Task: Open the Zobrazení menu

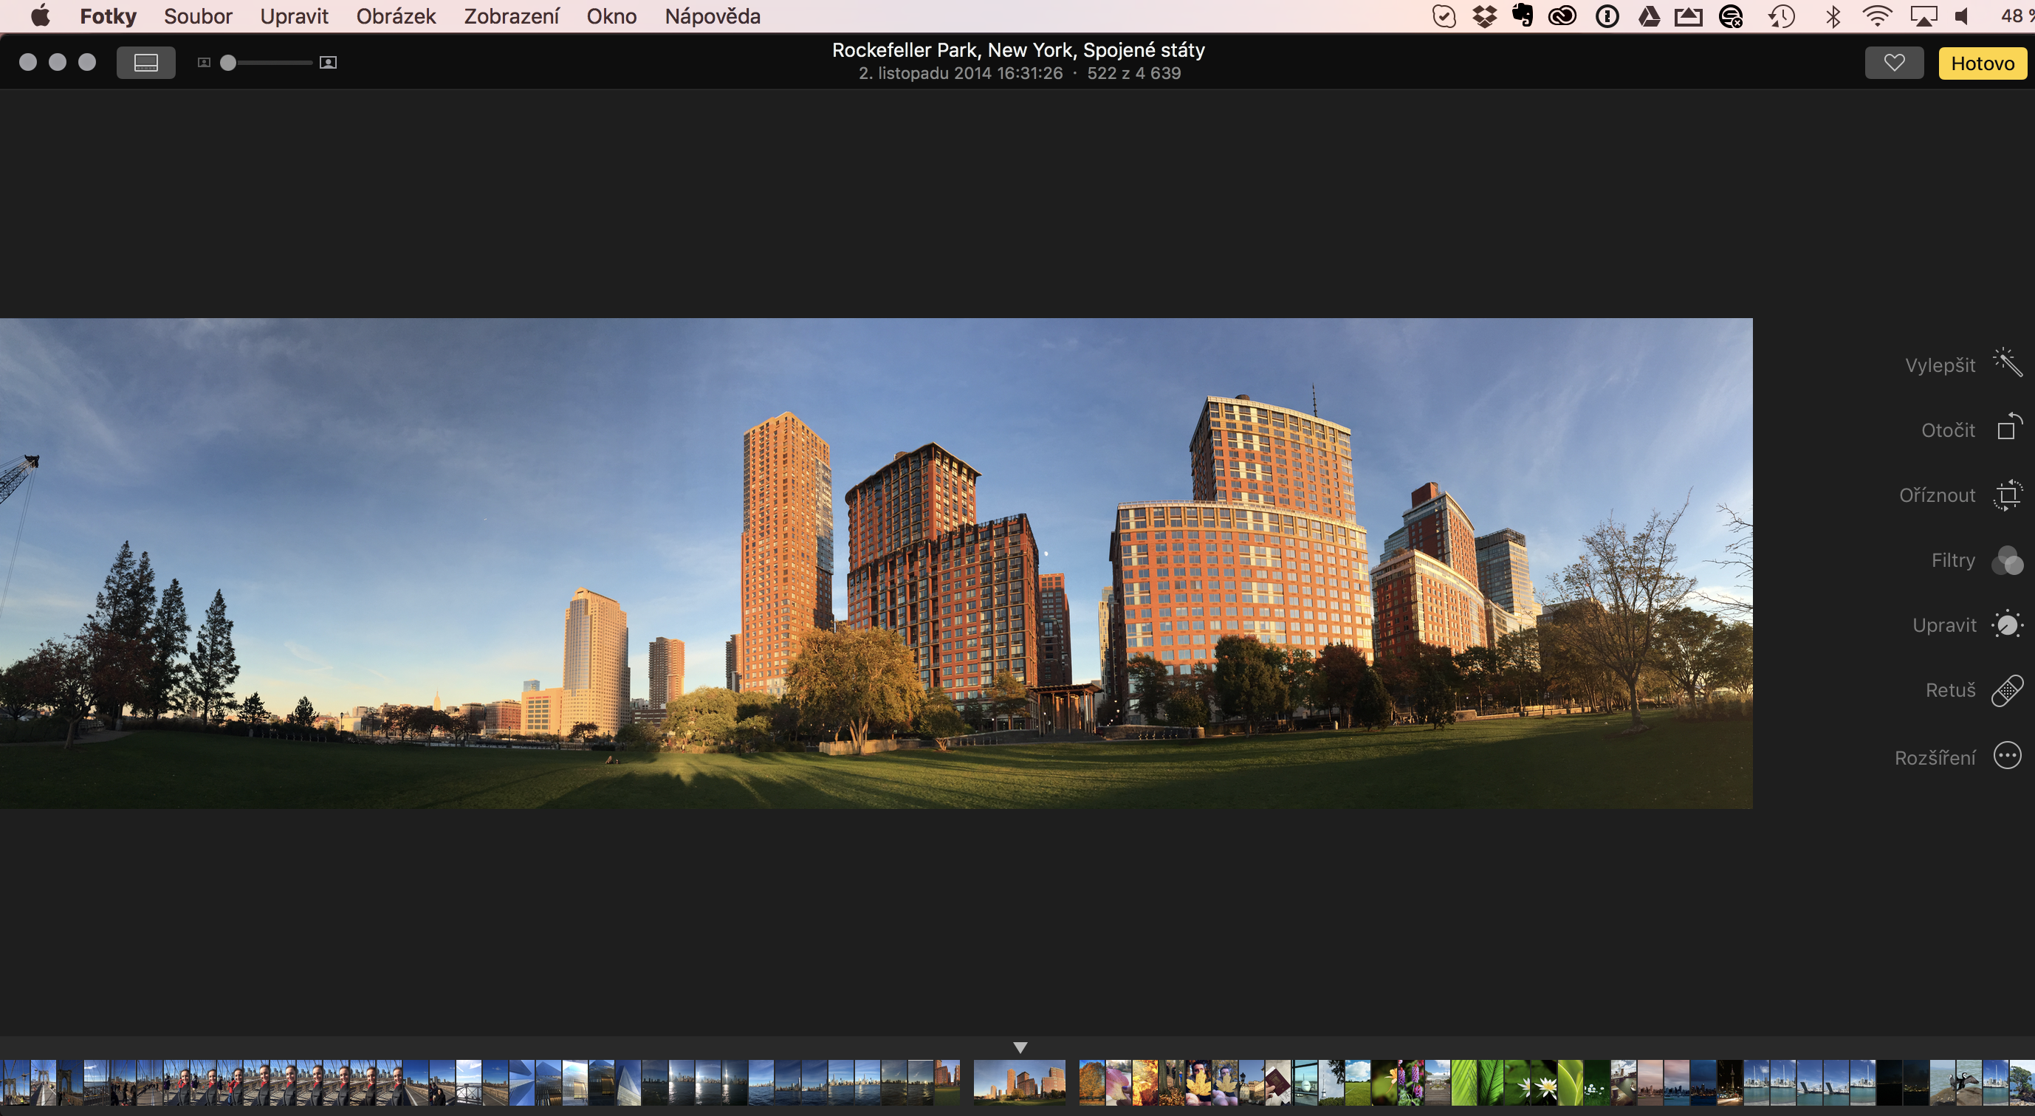Action: (511, 15)
